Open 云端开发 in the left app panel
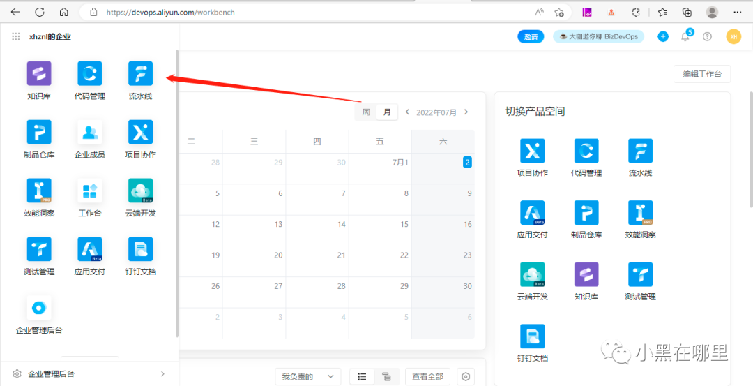Screen dimensions: 753x386 (x=140, y=198)
